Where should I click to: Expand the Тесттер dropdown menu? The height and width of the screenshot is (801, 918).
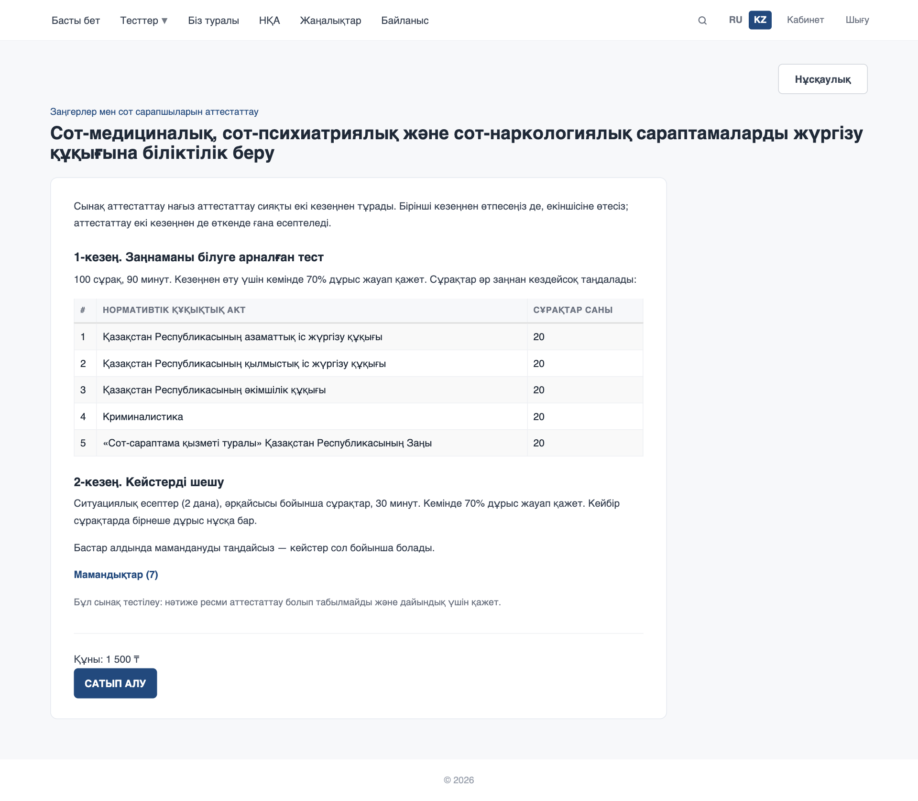[x=143, y=21]
